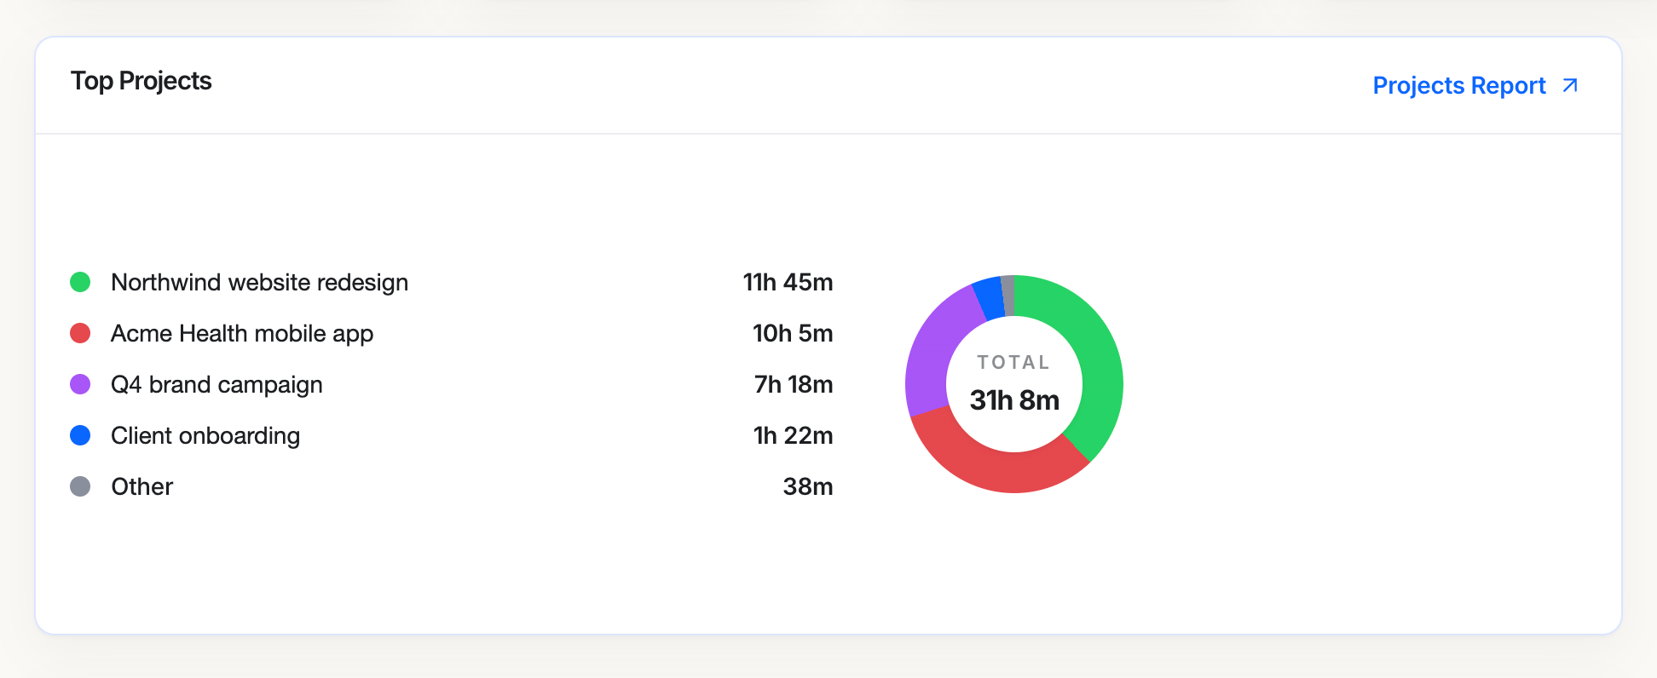The height and width of the screenshot is (678, 1657).
Task: Select the Northwind website redesign project name
Action: click(260, 282)
